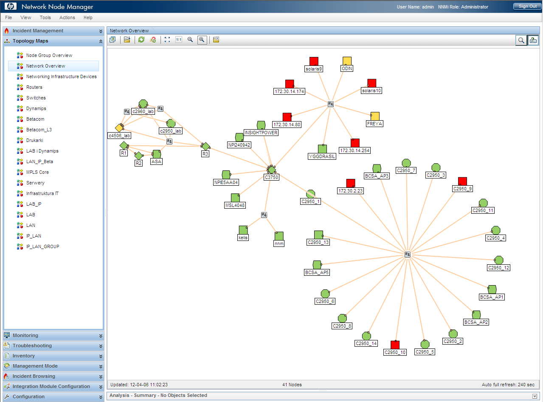Screen dimensions: 543x402
Task: Select the MSL4048 node icon
Action: (x=235, y=198)
